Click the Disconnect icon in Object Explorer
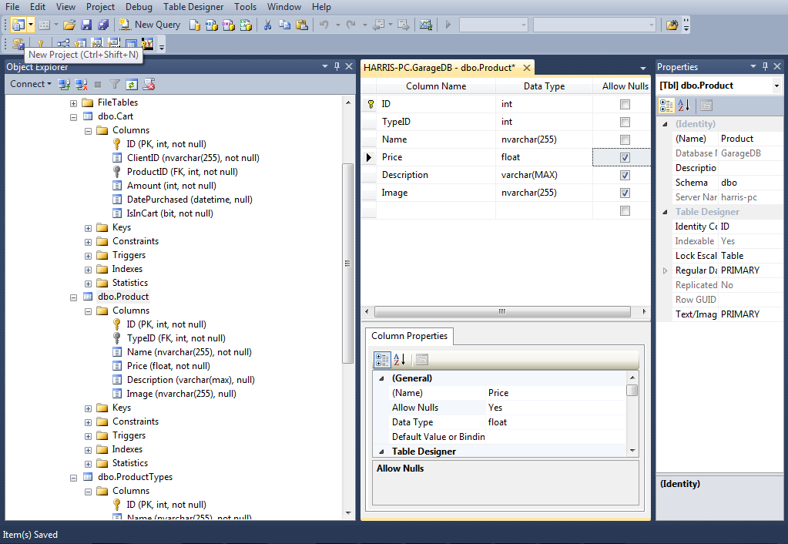The image size is (788, 544). (x=81, y=85)
